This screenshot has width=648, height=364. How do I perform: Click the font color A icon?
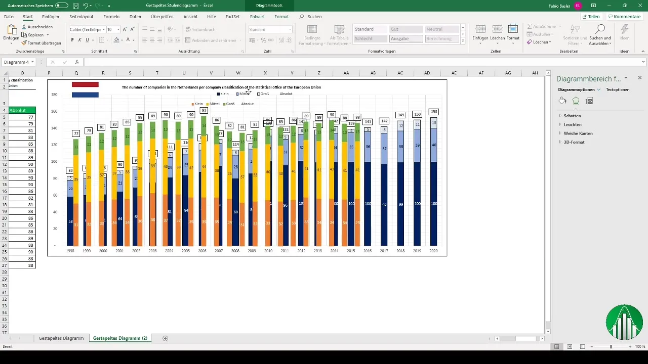(x=128, y=40)
